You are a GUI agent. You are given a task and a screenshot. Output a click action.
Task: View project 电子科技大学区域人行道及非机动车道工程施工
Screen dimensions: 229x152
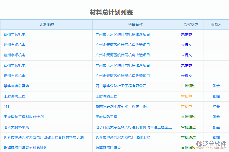click(x=134, y=127)
